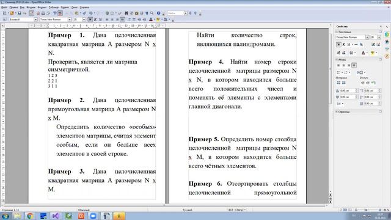Click the Find toolbar search input field
This screenshot has width=391, height=220.
(175, 13)
